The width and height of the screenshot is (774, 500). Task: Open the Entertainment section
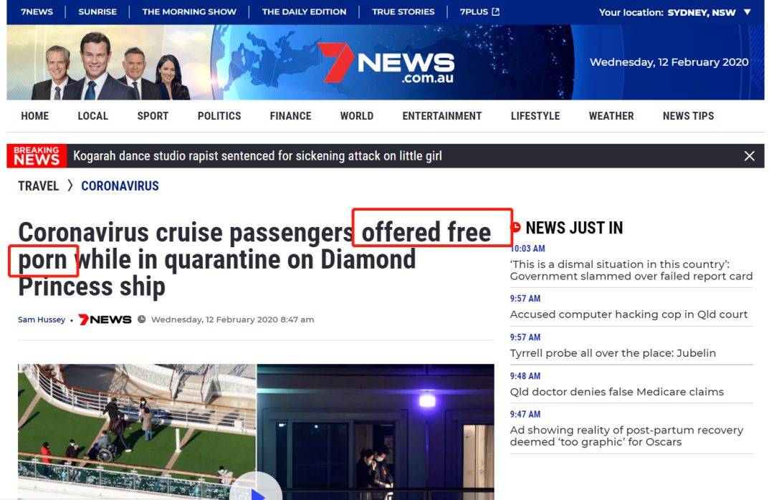(x=441, y=116)
